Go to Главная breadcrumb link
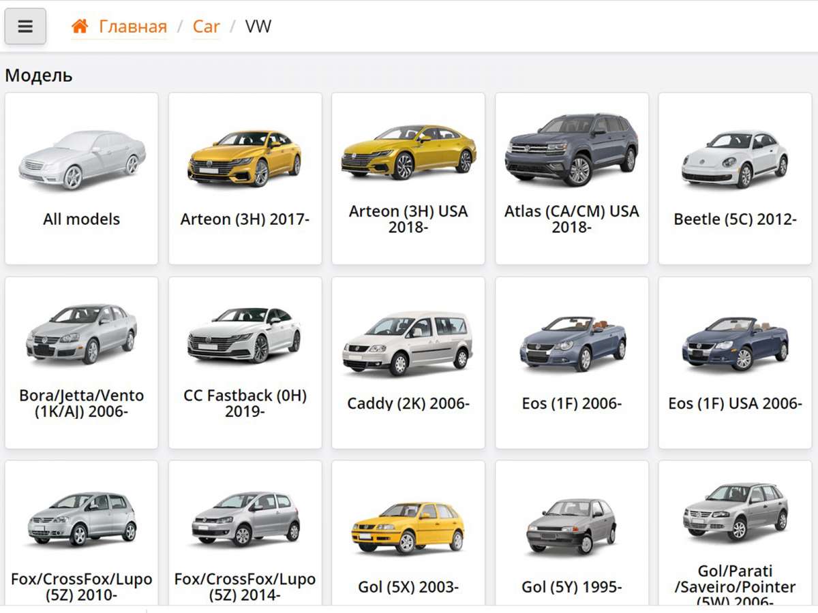Screen dimensions: 818x613 click(x=133, y=27)
